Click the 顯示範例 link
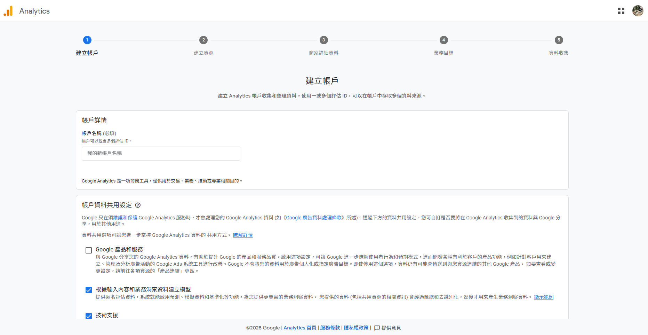This screenshot has width=648, height=335. 544,297
